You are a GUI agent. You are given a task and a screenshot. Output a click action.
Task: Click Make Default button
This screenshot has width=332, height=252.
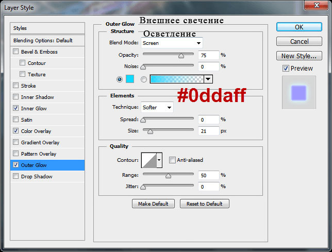(x=153, y=204)
